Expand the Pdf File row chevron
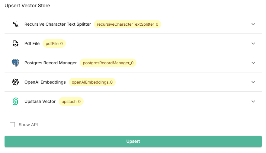Screen dimensions: 266x153 coord(253,43)
